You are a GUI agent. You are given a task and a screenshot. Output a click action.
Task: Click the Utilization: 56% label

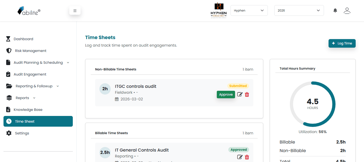(x=313, y=132)
